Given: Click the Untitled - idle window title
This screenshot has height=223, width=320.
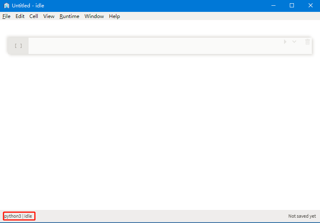Looking at the screenshot, I should (x=28, y=6).
